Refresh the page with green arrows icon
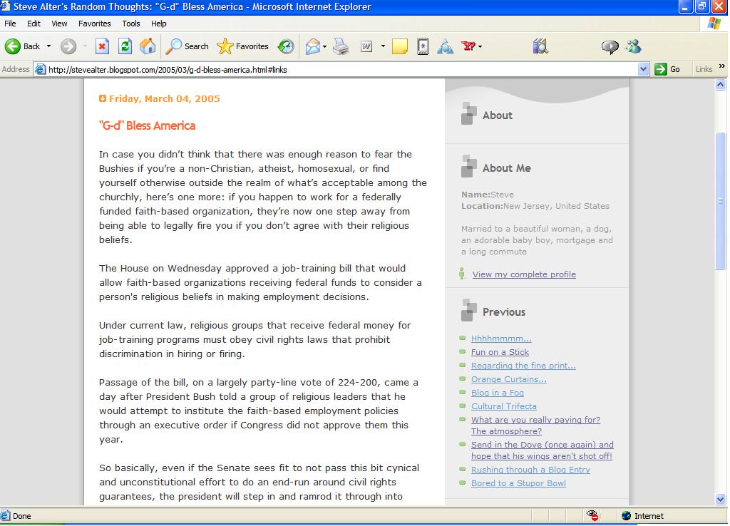This screenshot has height=526, width=730. click(125, 46)
